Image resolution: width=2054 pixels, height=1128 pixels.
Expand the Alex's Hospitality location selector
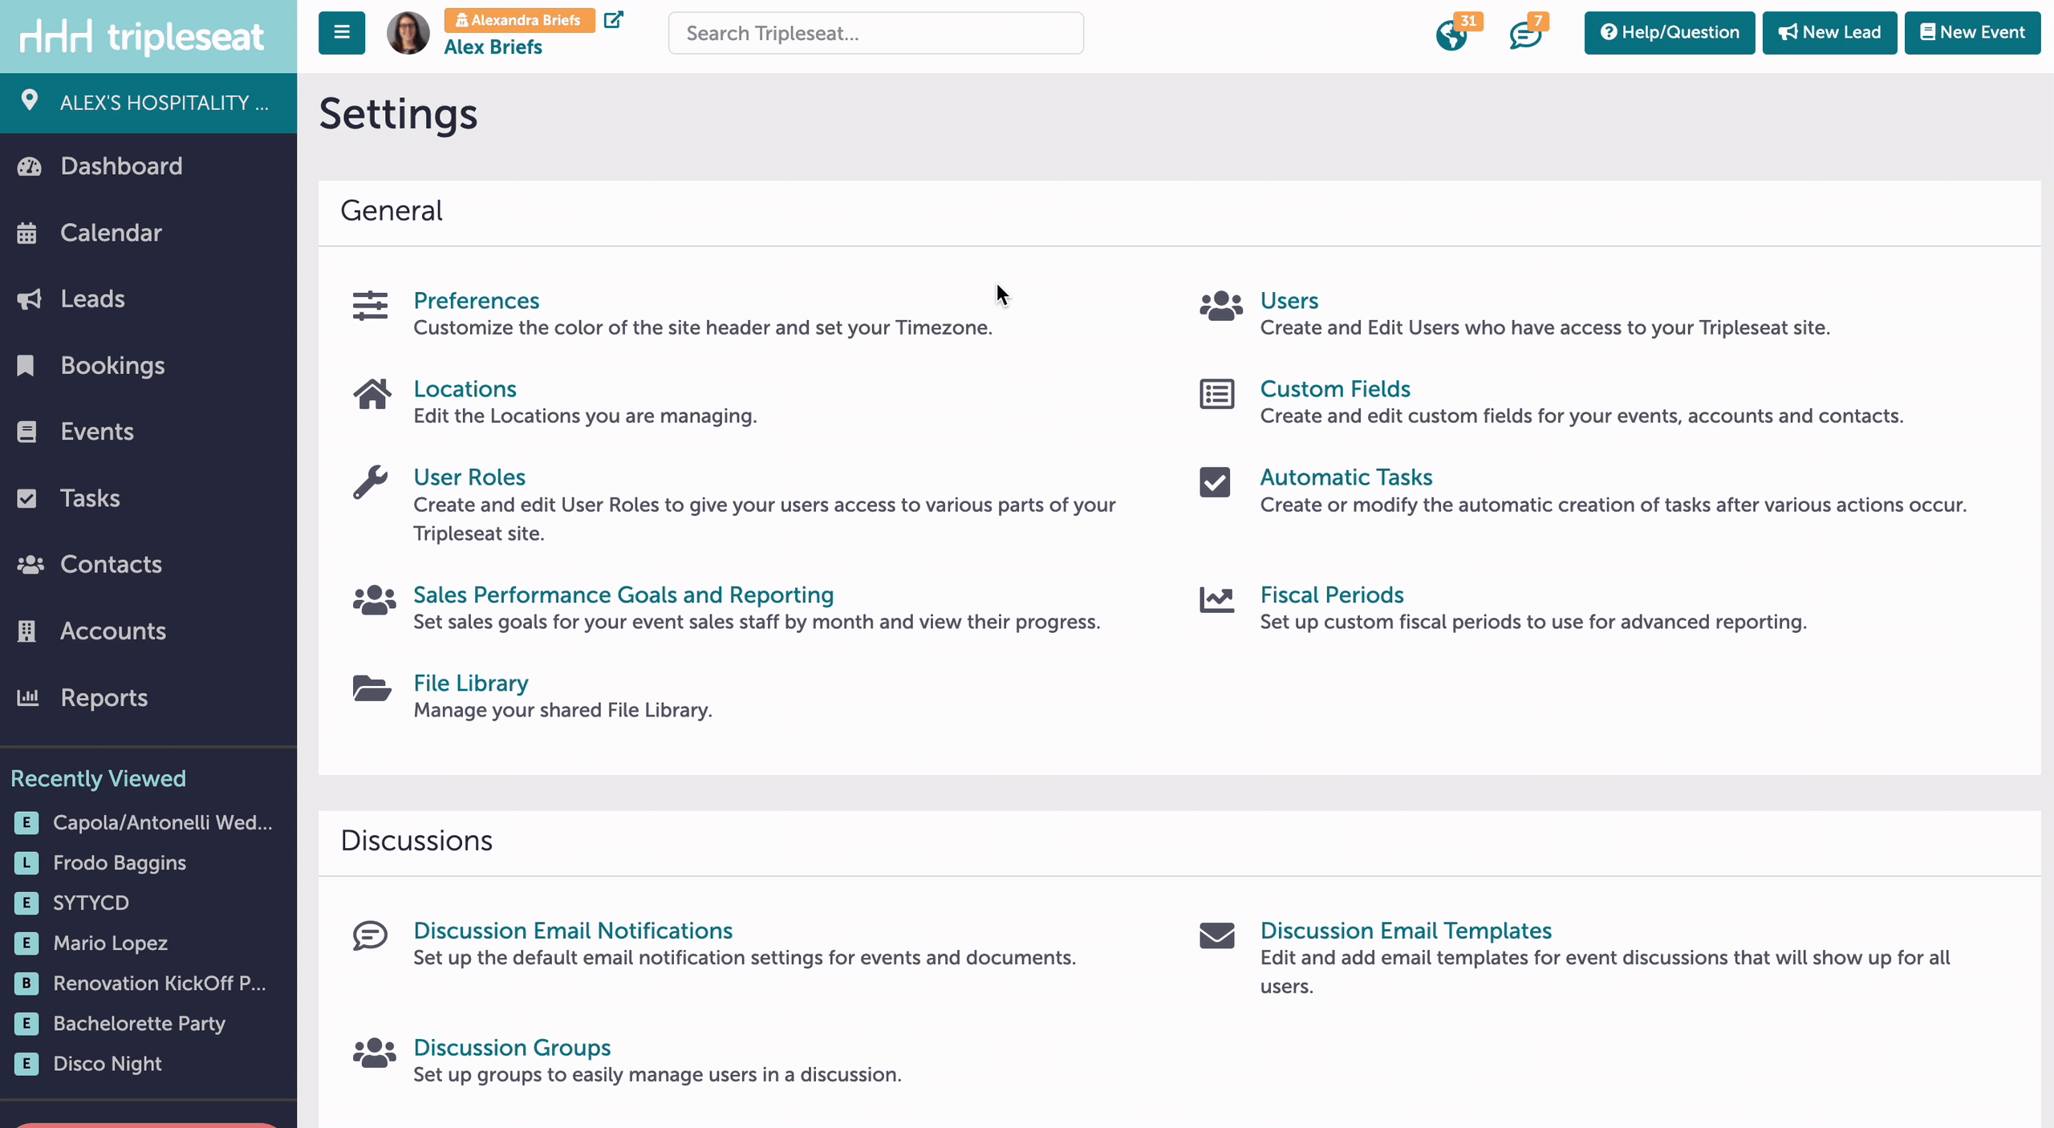(148, 103)
